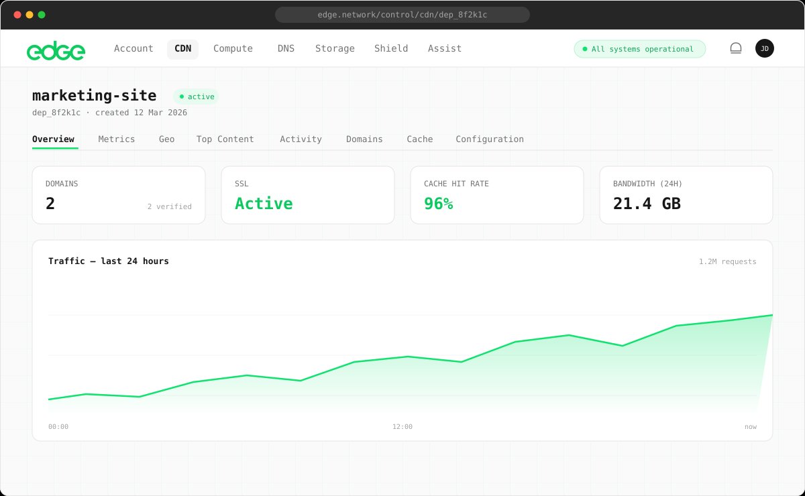Click the 00:00 chart axis label
The image size is (805, 496).
58,426
